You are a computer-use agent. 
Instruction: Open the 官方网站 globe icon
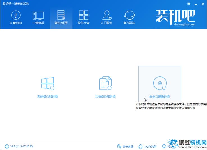point(129,15)
